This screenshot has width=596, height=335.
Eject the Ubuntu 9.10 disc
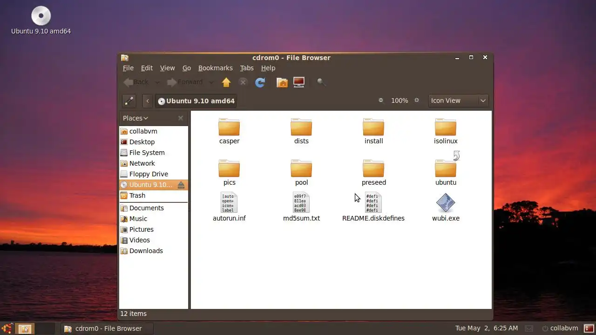pyautogui.click(x=181, y=185)
